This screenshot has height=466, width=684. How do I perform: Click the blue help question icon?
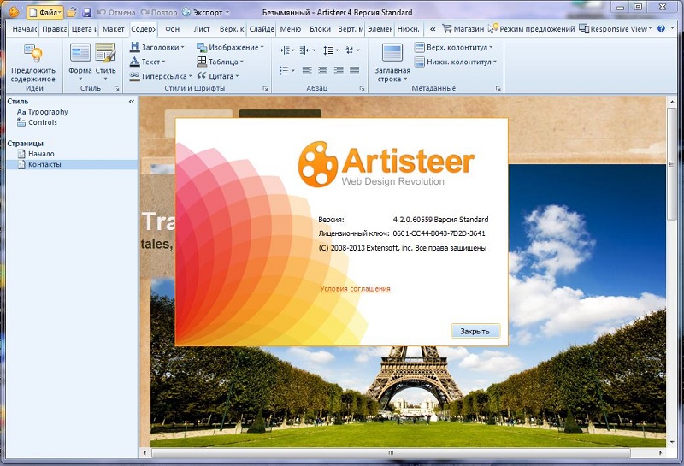tap(661, 28)
